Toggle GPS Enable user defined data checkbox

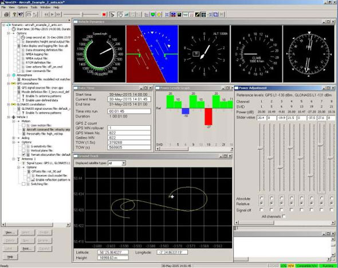pyautogui.click(x=18, y=100)
